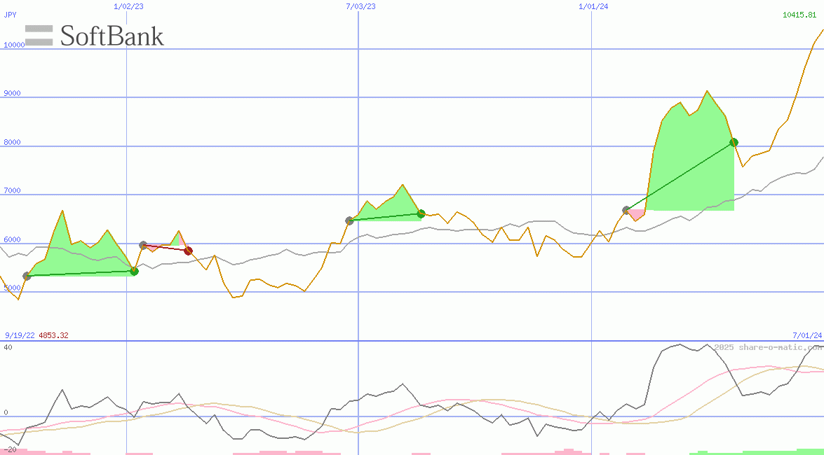This screenshot has width=824, height=455.
Task: Click the 1/01/24 date label
Action: (593, 6)
